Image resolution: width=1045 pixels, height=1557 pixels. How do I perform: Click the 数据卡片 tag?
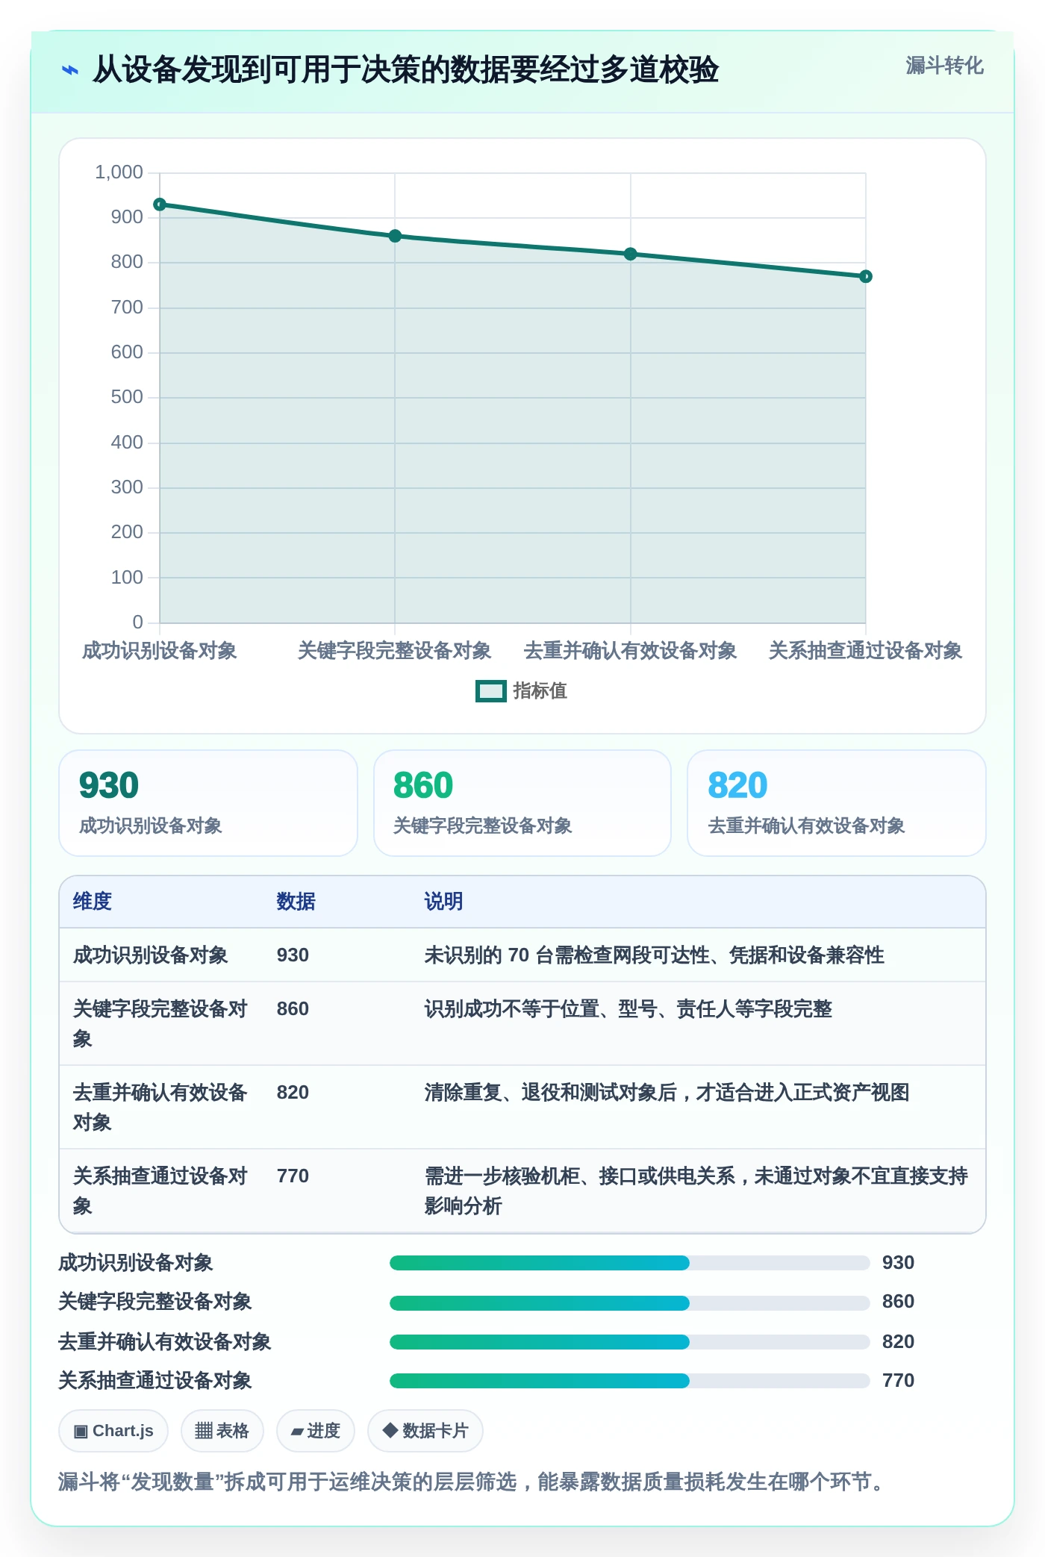[x=425, y=1431]
